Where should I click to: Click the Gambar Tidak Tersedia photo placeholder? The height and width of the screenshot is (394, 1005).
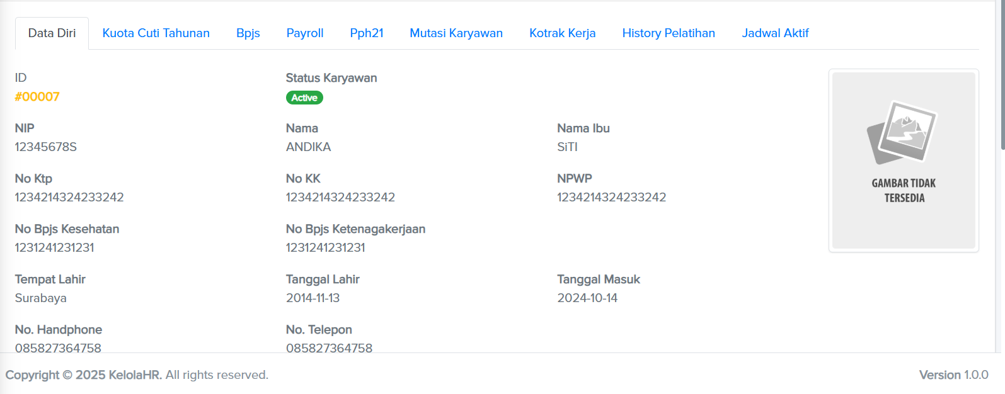[x=904, y=190]
